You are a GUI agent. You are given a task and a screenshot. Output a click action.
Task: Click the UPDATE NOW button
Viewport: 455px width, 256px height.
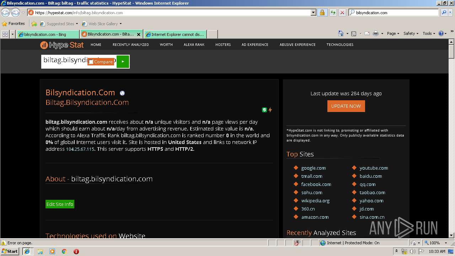(x=346, y=106)
